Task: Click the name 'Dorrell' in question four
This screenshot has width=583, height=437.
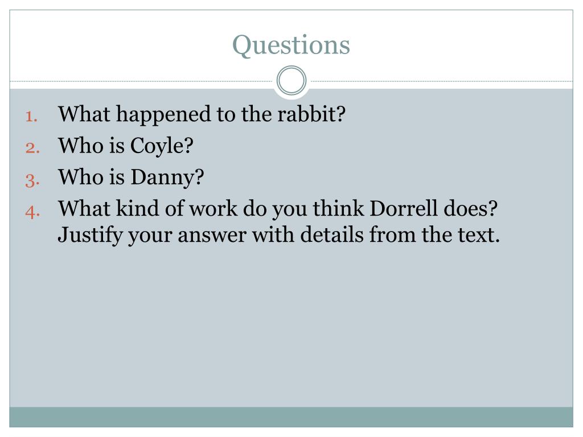Action: pyautogui.click(x=404, y=208)
